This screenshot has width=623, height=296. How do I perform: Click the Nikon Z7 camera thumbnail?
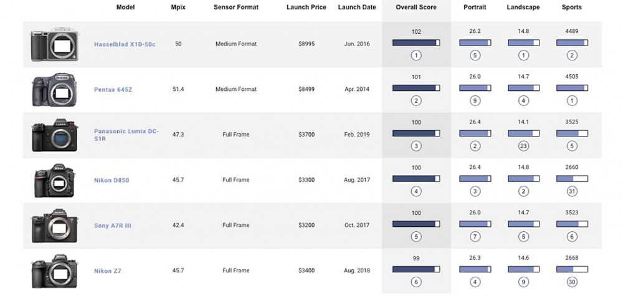pos(54,271)
